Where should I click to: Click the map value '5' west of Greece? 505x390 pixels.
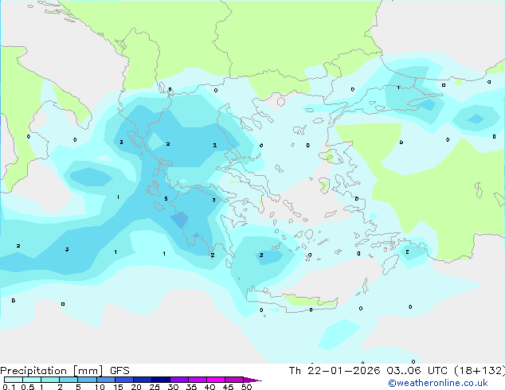166,198
